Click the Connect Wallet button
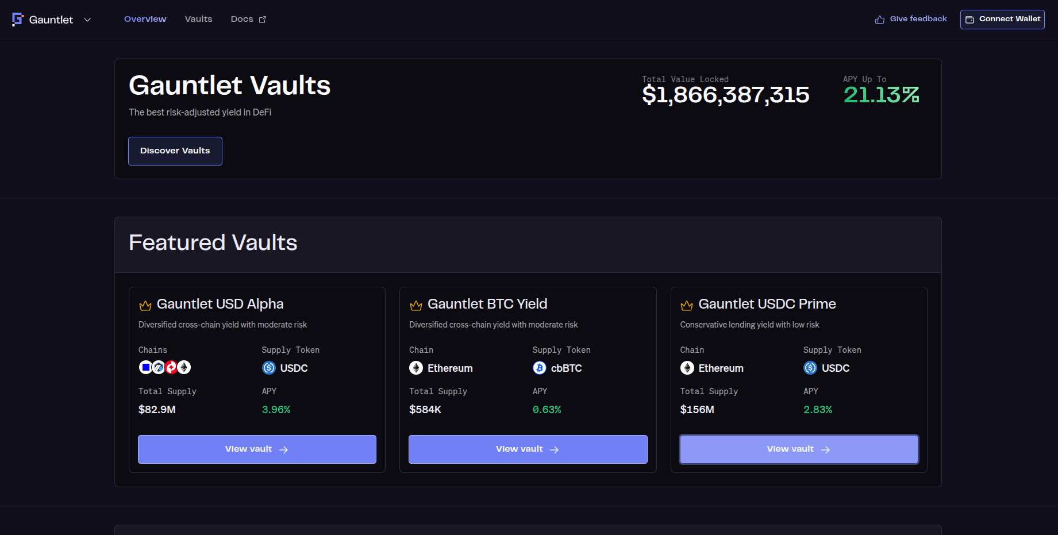The width and height of the screenshot is (1058, 535). pyautogui.click(x=1002, y=20)
